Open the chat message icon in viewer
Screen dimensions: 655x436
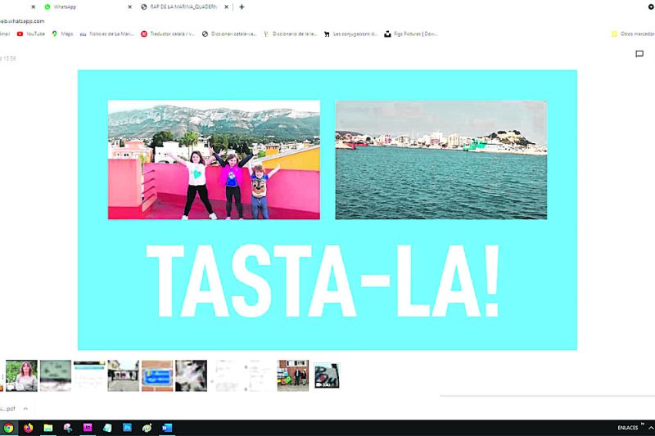coord(639,54)
